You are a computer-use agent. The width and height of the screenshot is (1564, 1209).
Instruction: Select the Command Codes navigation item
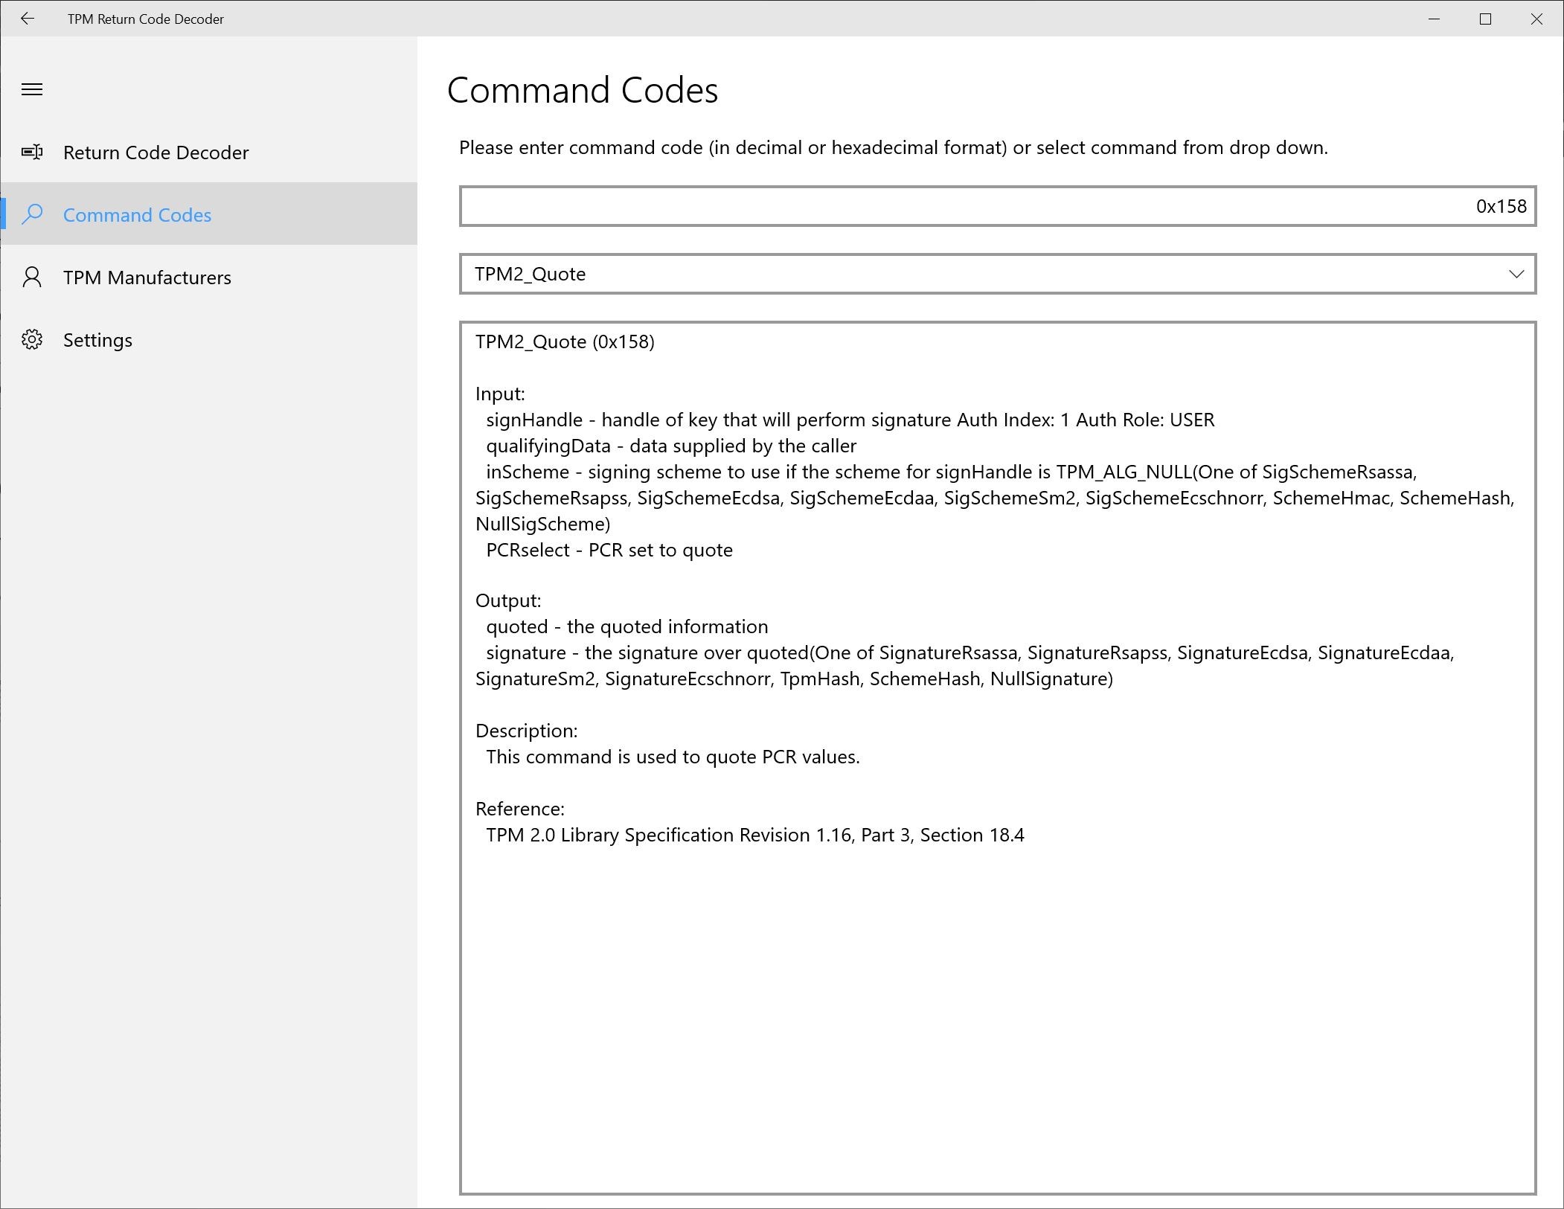[x=137, y=215]
